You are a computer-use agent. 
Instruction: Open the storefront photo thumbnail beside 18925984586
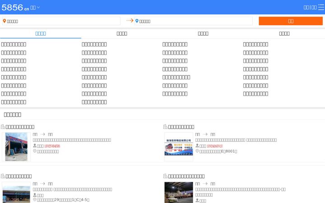(x=16, y=147)
